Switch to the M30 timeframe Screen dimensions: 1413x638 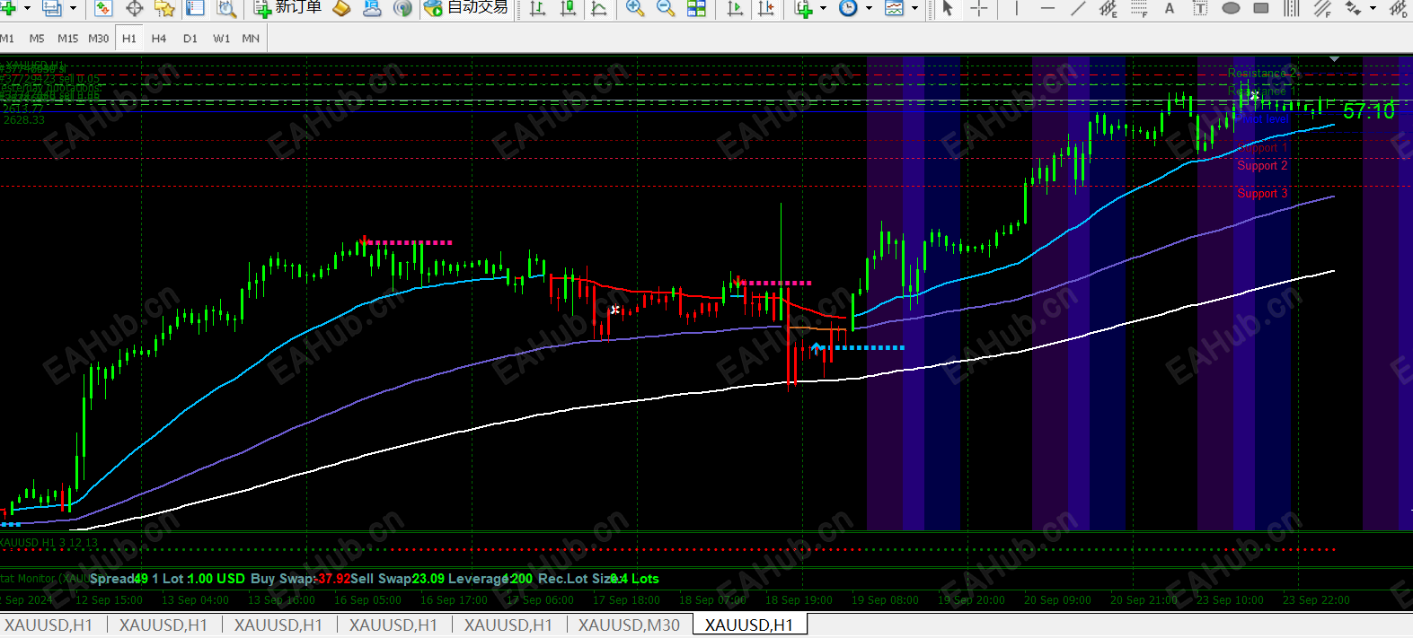pyautogui.click(x=99, y=39)
